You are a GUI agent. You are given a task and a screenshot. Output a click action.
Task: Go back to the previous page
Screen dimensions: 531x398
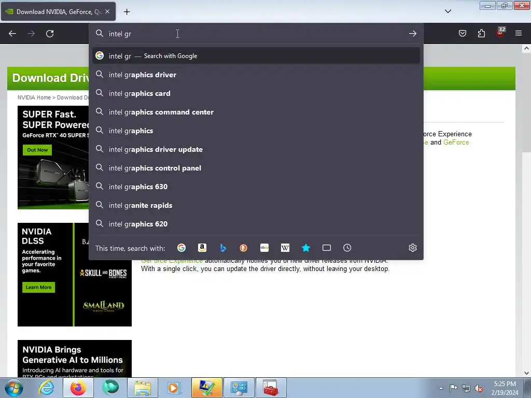(12, 34)
